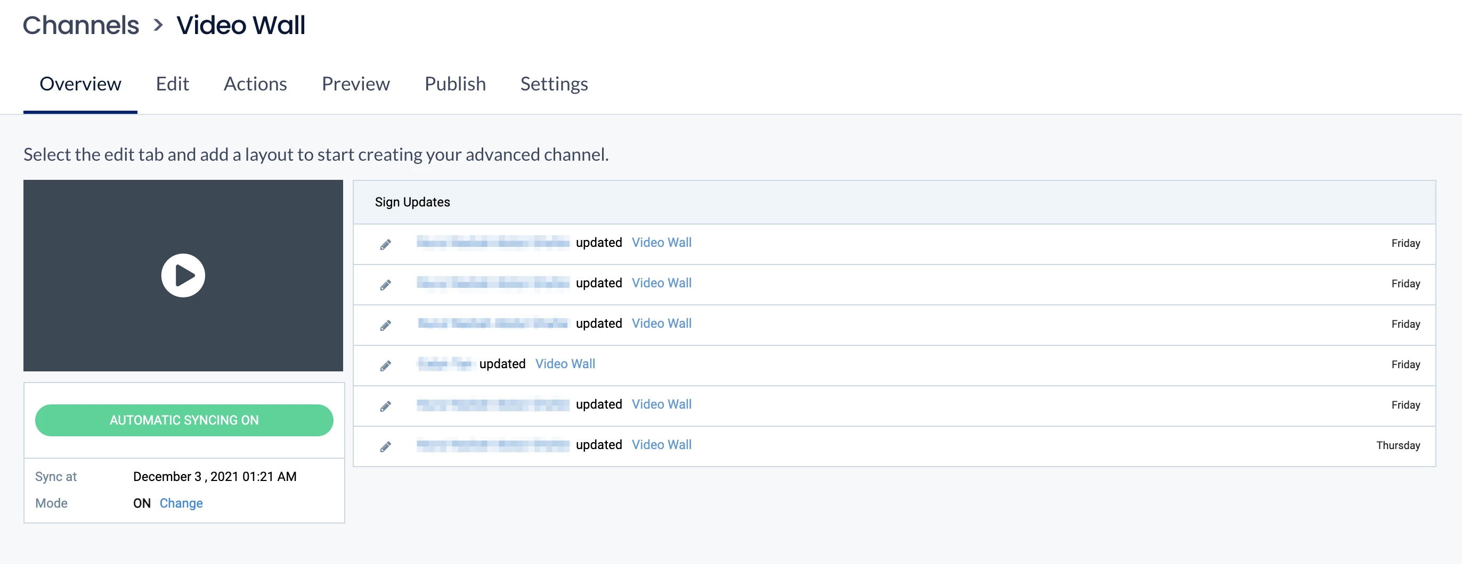Click the pencil icon in the first update row
Image resolution: width=1462 pixels, height=564 pixels.
(x=385, y=244)
